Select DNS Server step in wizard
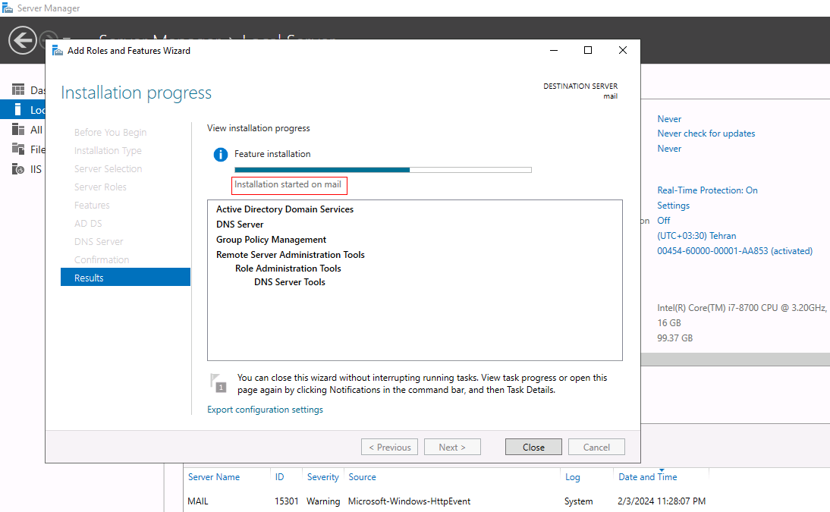This screenshot has height=512, width=830. pos(99,241)
